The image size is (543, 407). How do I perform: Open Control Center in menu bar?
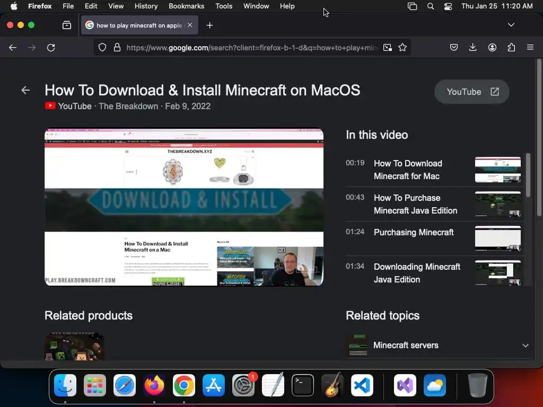tap(448, 6)
